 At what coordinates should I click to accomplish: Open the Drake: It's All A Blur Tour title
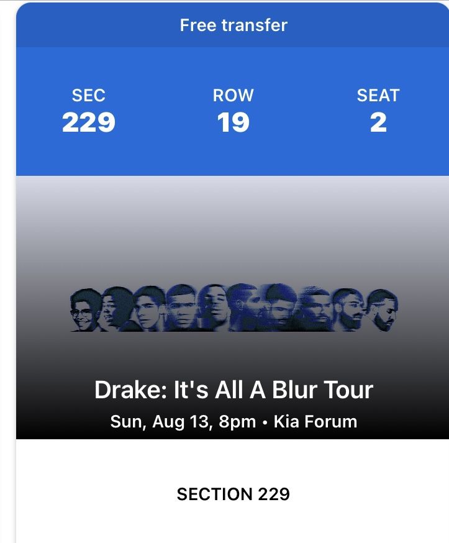pyautogui.click(x=234, y=390)
